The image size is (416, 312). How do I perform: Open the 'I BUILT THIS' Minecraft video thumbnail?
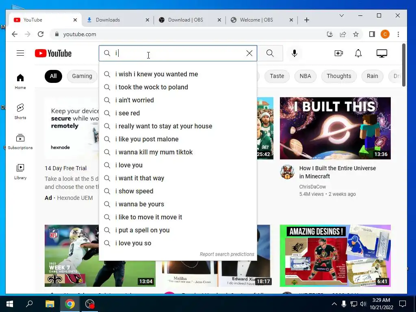point(335,128)
